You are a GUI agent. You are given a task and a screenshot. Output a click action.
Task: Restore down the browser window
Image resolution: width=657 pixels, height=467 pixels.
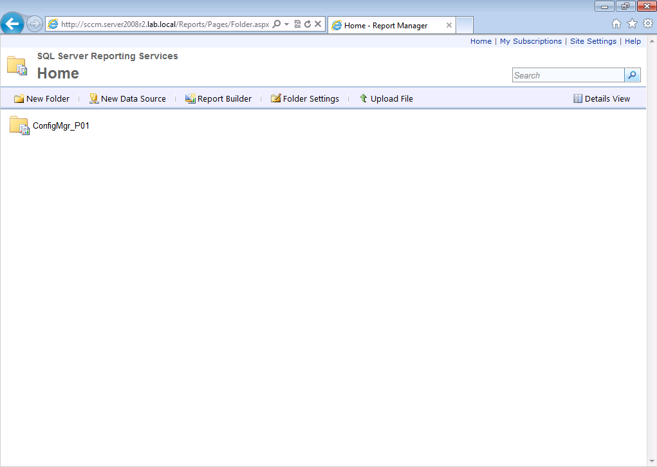click(x=625, y=6)
